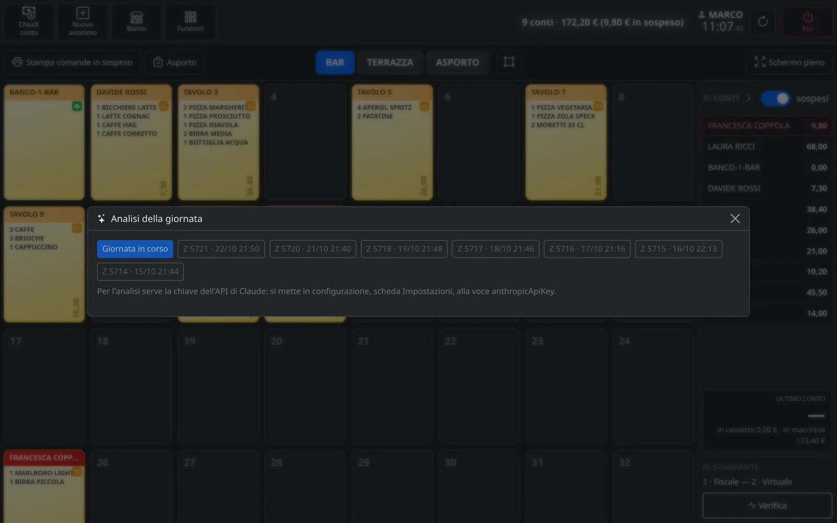This screenshot has width=837, height=523.
Task: Open the TAVOLO 3 table card
Action: [x=218, y=142]
